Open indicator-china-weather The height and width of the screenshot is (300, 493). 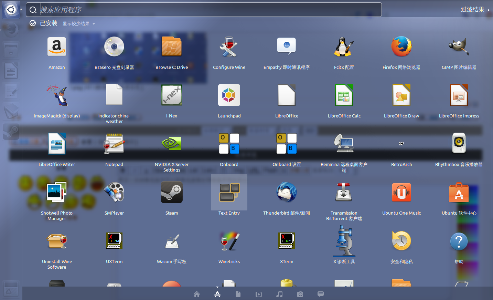[x=114, y=95]
